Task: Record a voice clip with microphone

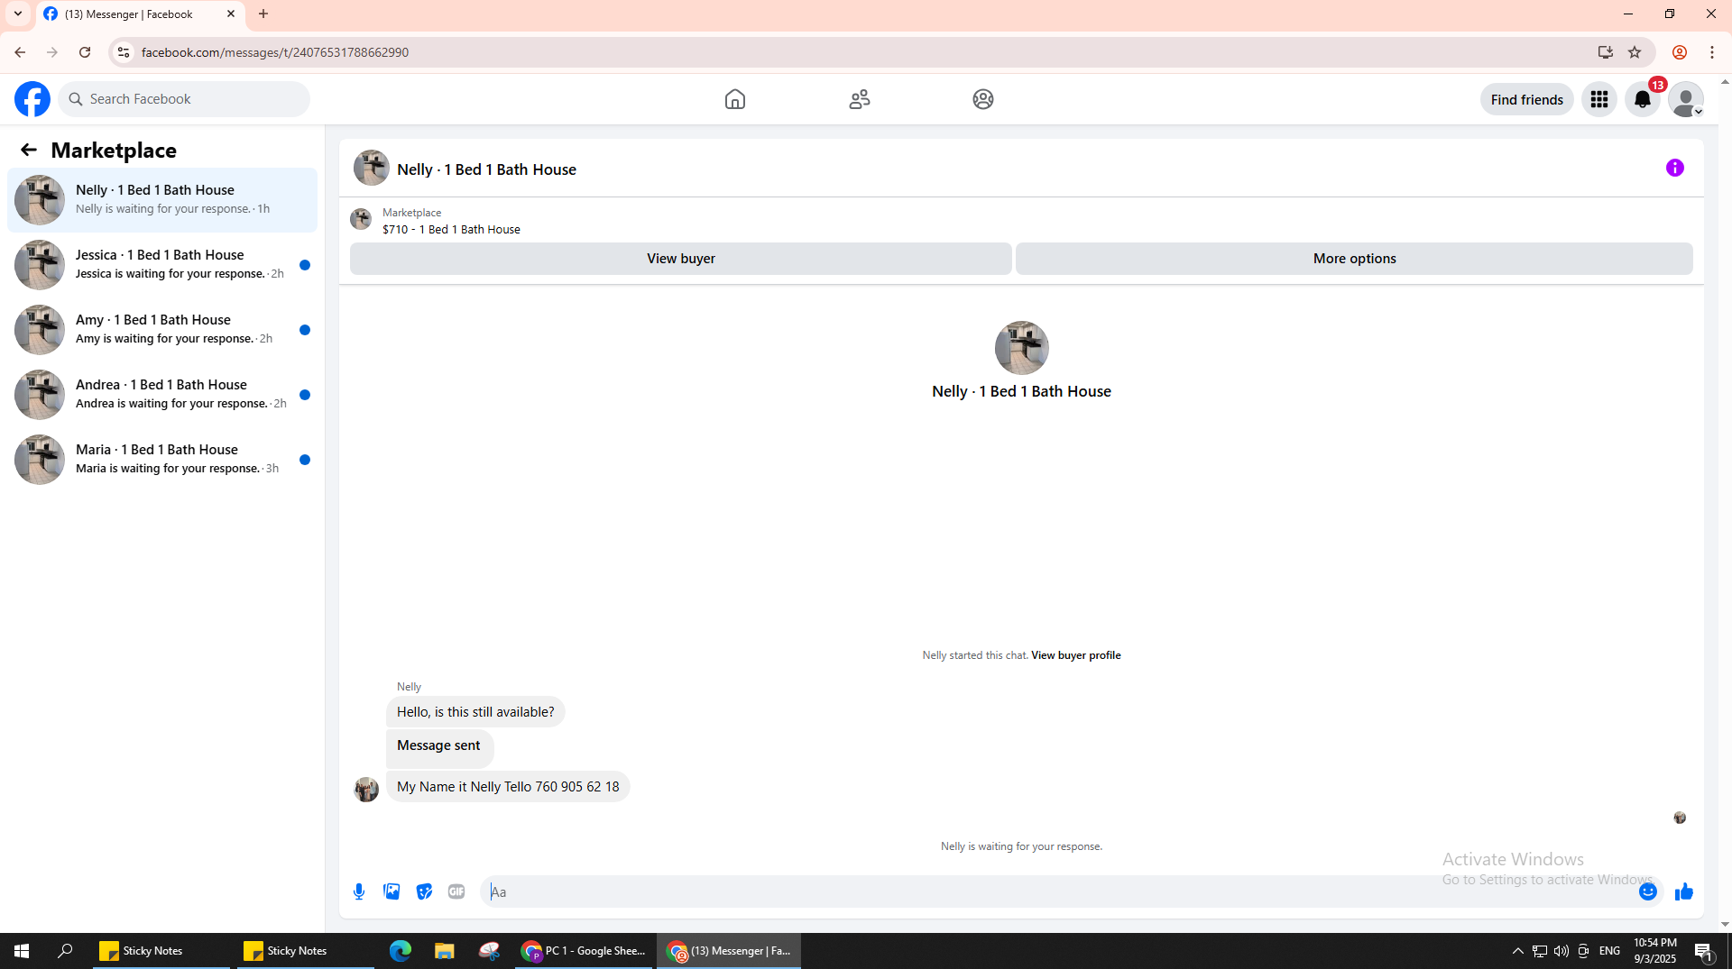Action: (x=359, y=891)
